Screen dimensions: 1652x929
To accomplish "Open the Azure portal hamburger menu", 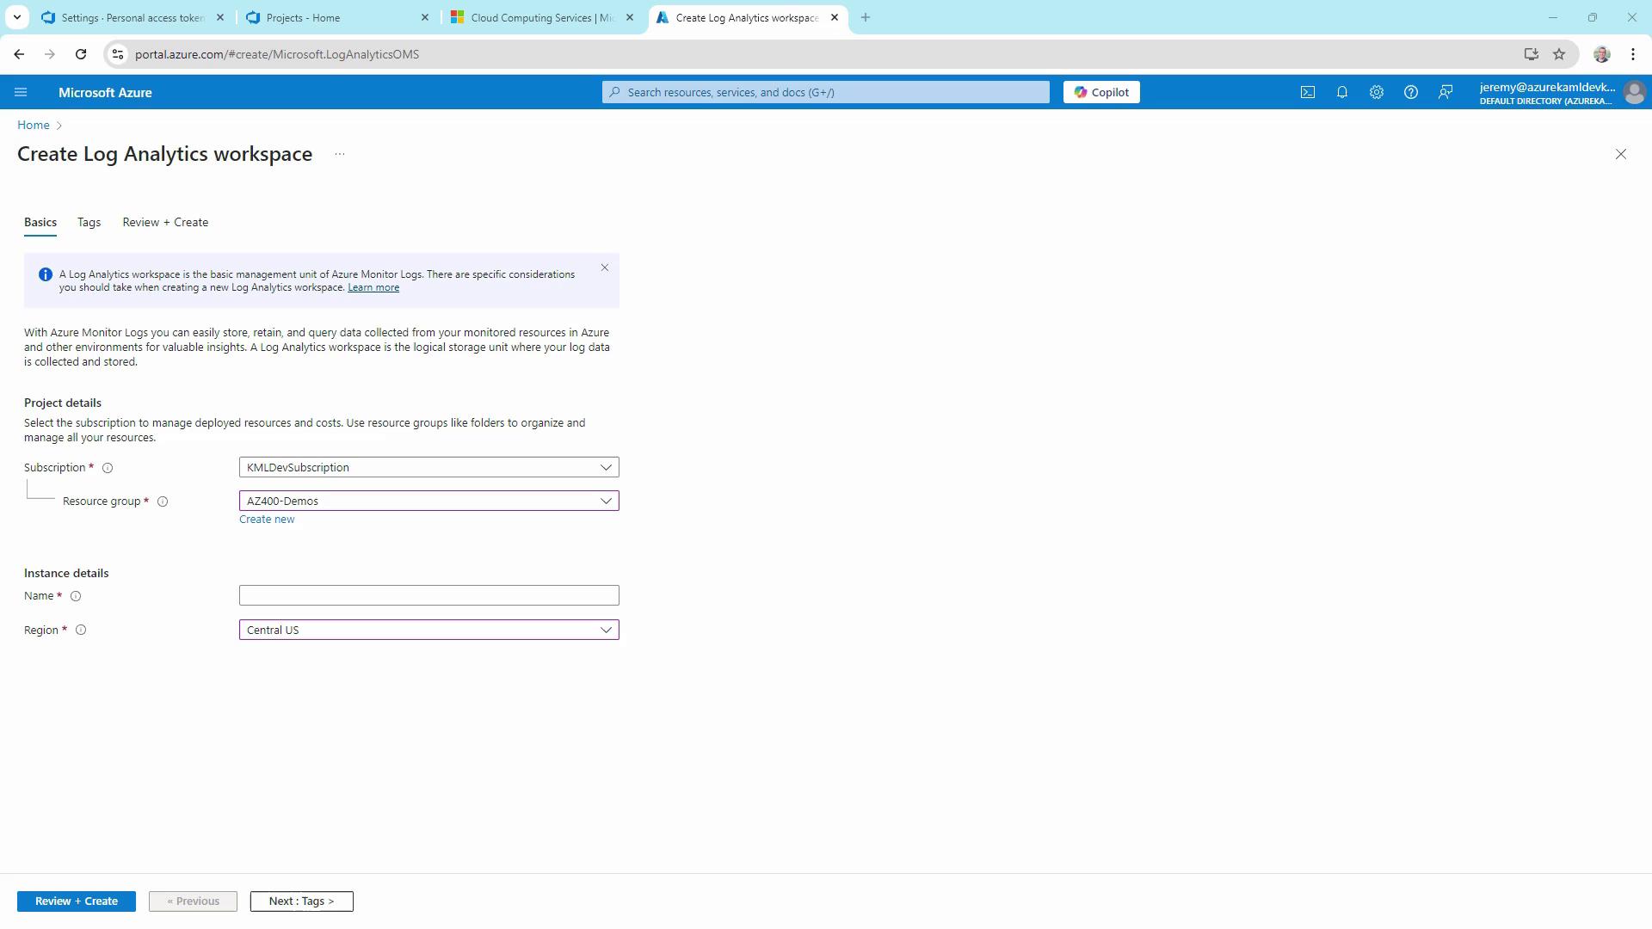I will (x=21, y=92).
